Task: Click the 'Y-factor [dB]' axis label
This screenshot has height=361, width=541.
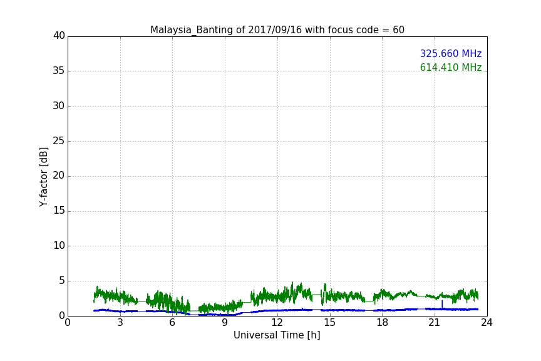Action: (x=43, y=177)
